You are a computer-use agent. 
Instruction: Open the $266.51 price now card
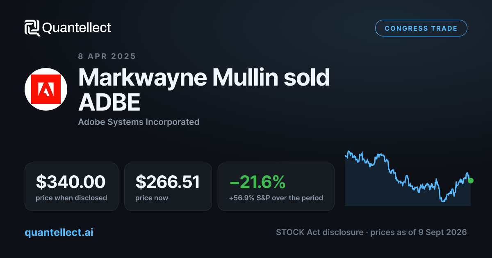click(x=168, y=187)
